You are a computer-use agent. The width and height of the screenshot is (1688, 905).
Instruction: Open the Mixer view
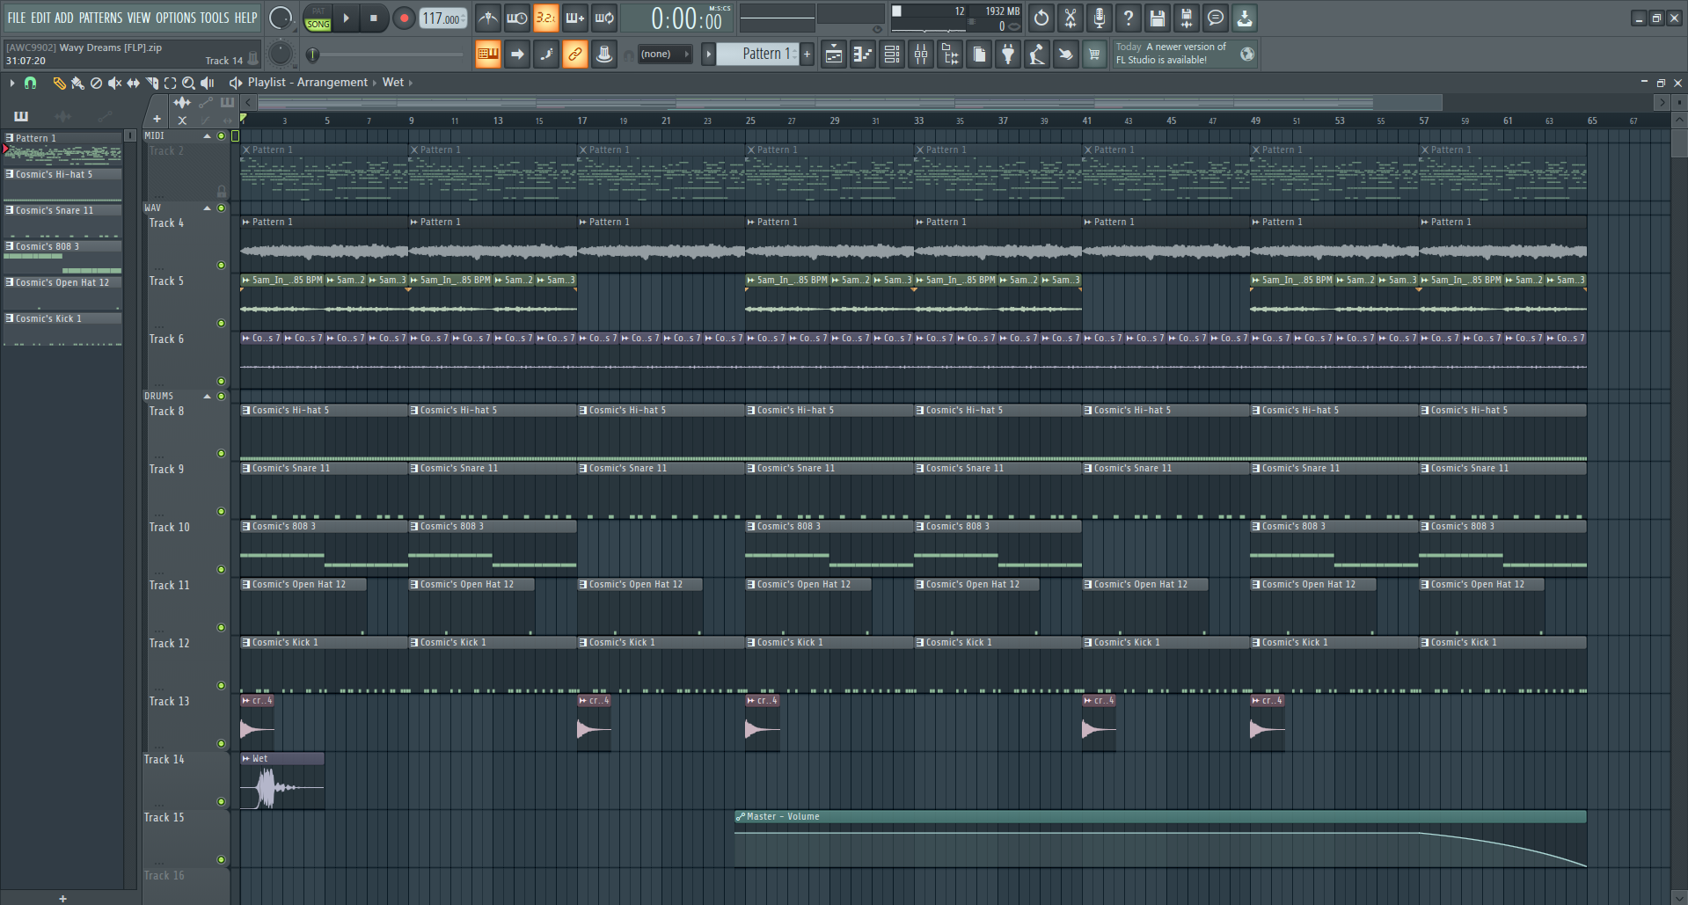921,55
